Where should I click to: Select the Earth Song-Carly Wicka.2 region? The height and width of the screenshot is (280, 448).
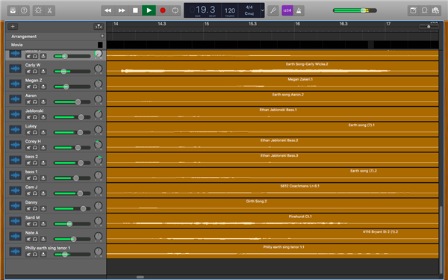coord(273,68)
